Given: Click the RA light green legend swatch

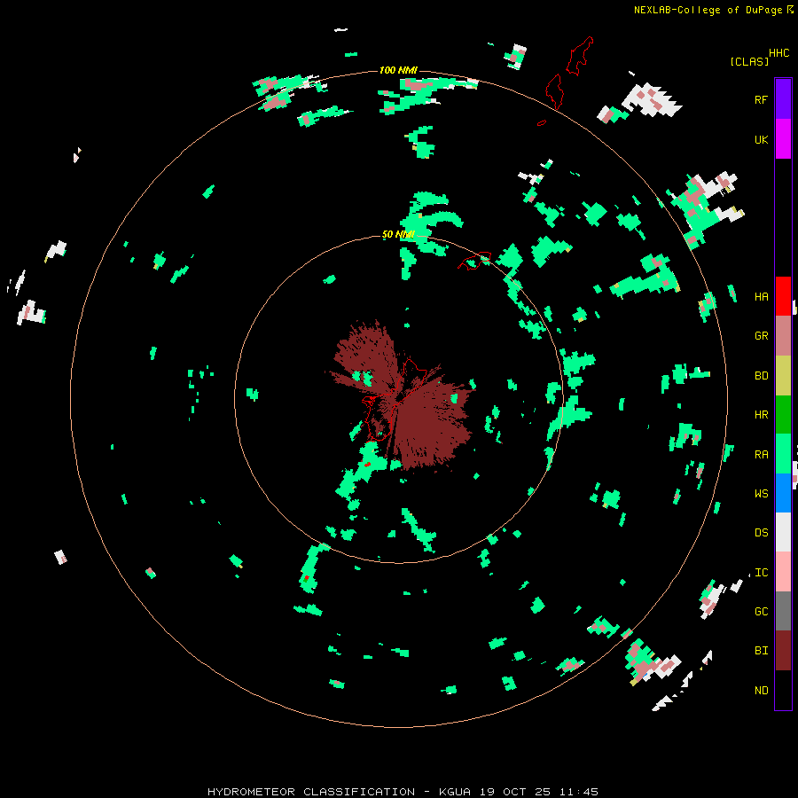Looking at the screenshot, I should [783, 454].
